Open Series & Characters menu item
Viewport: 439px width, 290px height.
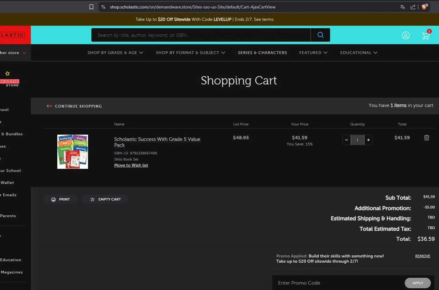point(262,52)
